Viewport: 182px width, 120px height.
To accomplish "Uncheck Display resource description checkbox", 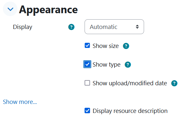I will click(87, 110).
